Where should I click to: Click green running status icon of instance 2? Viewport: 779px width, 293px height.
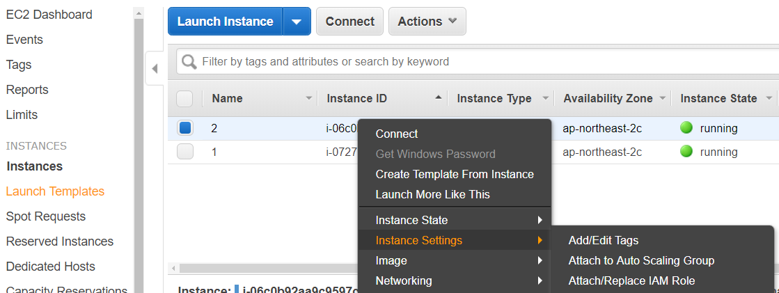click(x=686, y=128)
